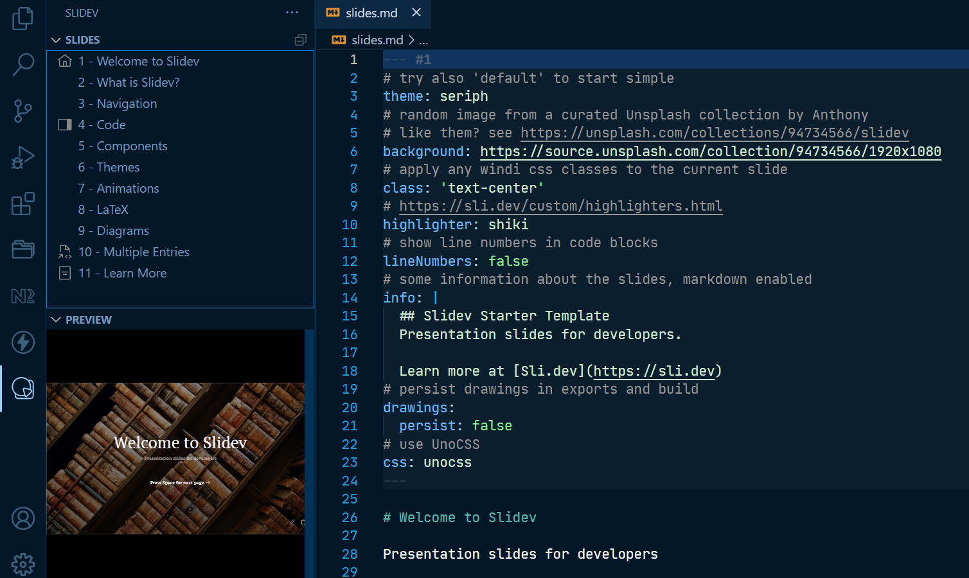Image resolution: width=969 pixels, height=578 pixels.
Task: Open Run and Debug view
Action: [22, 157]
